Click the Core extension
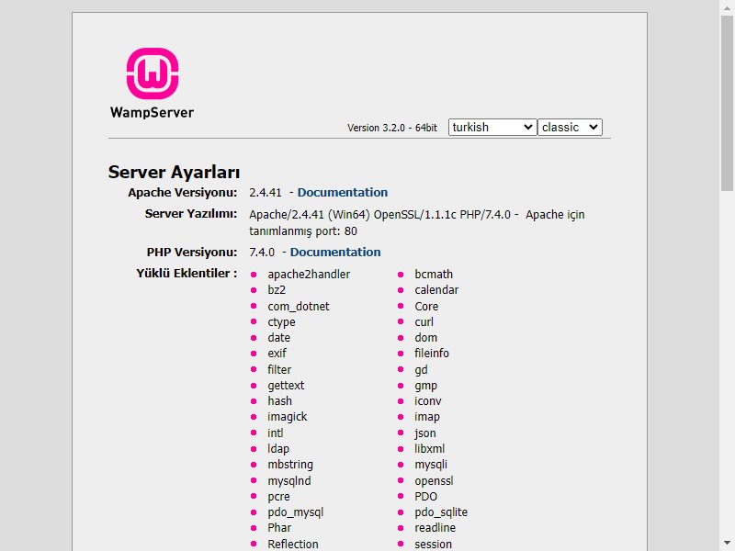Screen dimensions: 735x551 click(x=426, y=307)
